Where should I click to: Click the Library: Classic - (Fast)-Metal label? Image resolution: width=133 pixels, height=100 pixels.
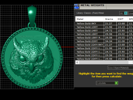pyautogui.click(x=90, y=13)
